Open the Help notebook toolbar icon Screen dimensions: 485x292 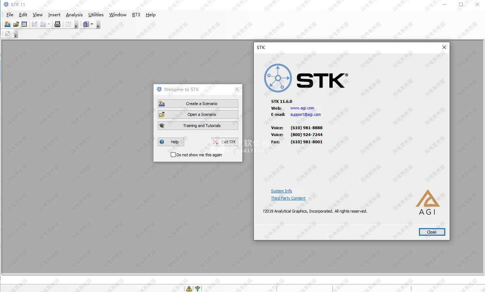(x=86, y=24)
